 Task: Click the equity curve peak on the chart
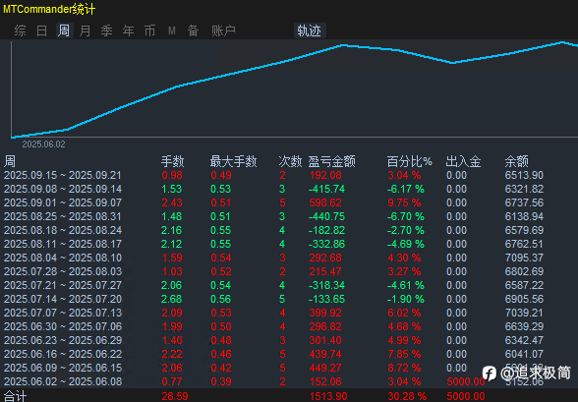(x=562, y=42)
